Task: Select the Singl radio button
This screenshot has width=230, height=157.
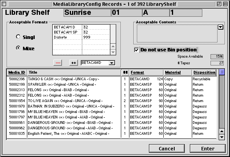Action: [x=18, y=37]
